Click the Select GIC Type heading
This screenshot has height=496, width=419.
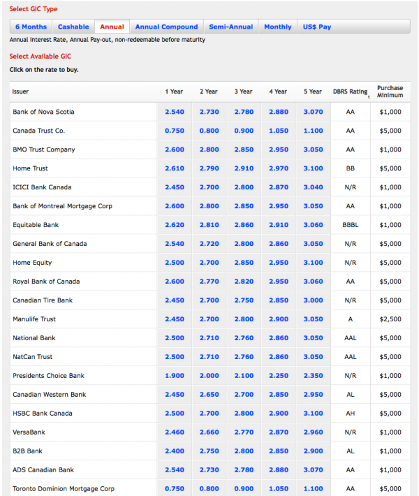click(34, 9)
